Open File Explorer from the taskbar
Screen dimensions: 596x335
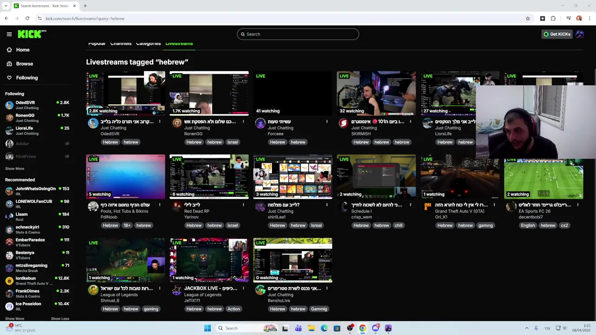coord(311,328)
